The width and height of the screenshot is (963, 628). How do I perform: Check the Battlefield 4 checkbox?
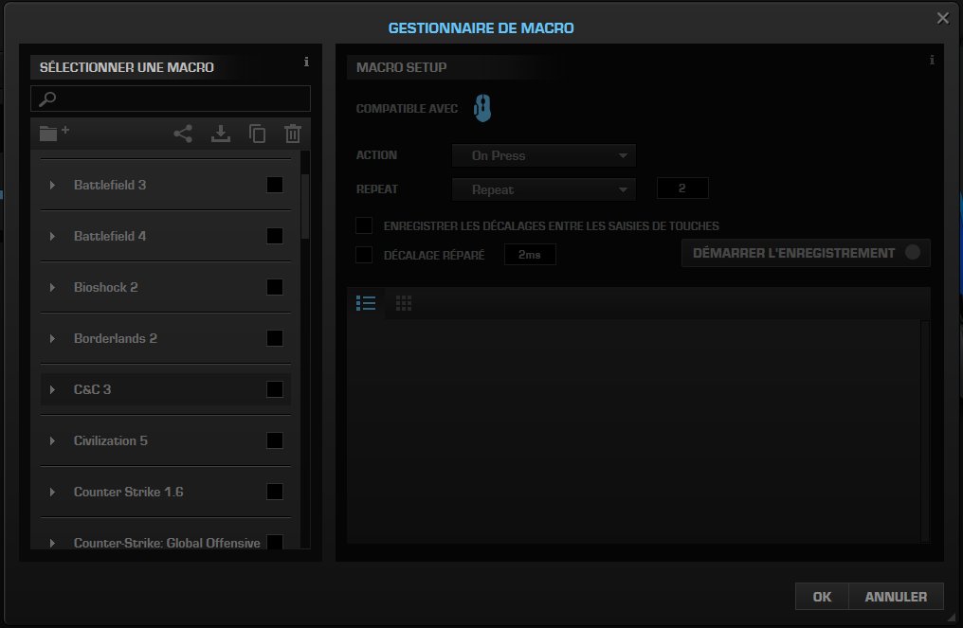pos(274,235)
